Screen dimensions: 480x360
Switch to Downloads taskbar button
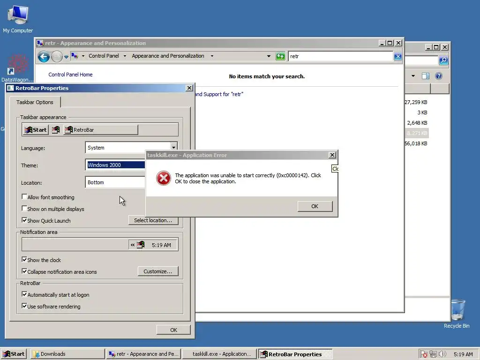(x=67, y=354)
